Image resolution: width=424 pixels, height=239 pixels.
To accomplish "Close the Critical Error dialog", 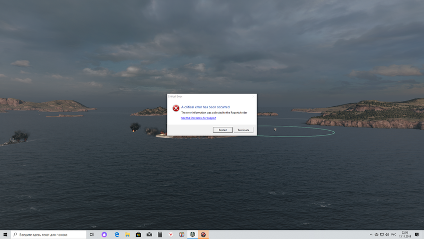I will point(254,97).
